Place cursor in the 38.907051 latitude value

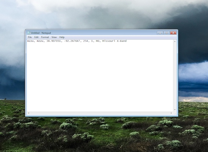[53, 41]
